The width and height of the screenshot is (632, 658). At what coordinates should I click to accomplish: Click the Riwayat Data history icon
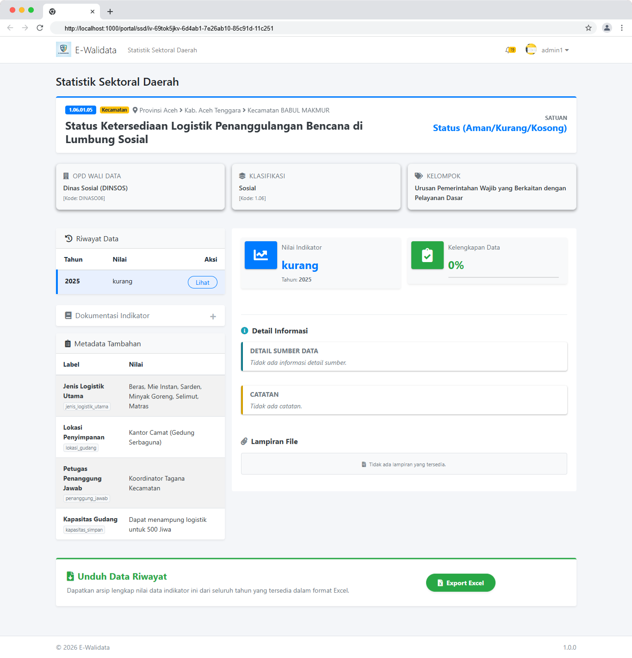click(68, 238)
